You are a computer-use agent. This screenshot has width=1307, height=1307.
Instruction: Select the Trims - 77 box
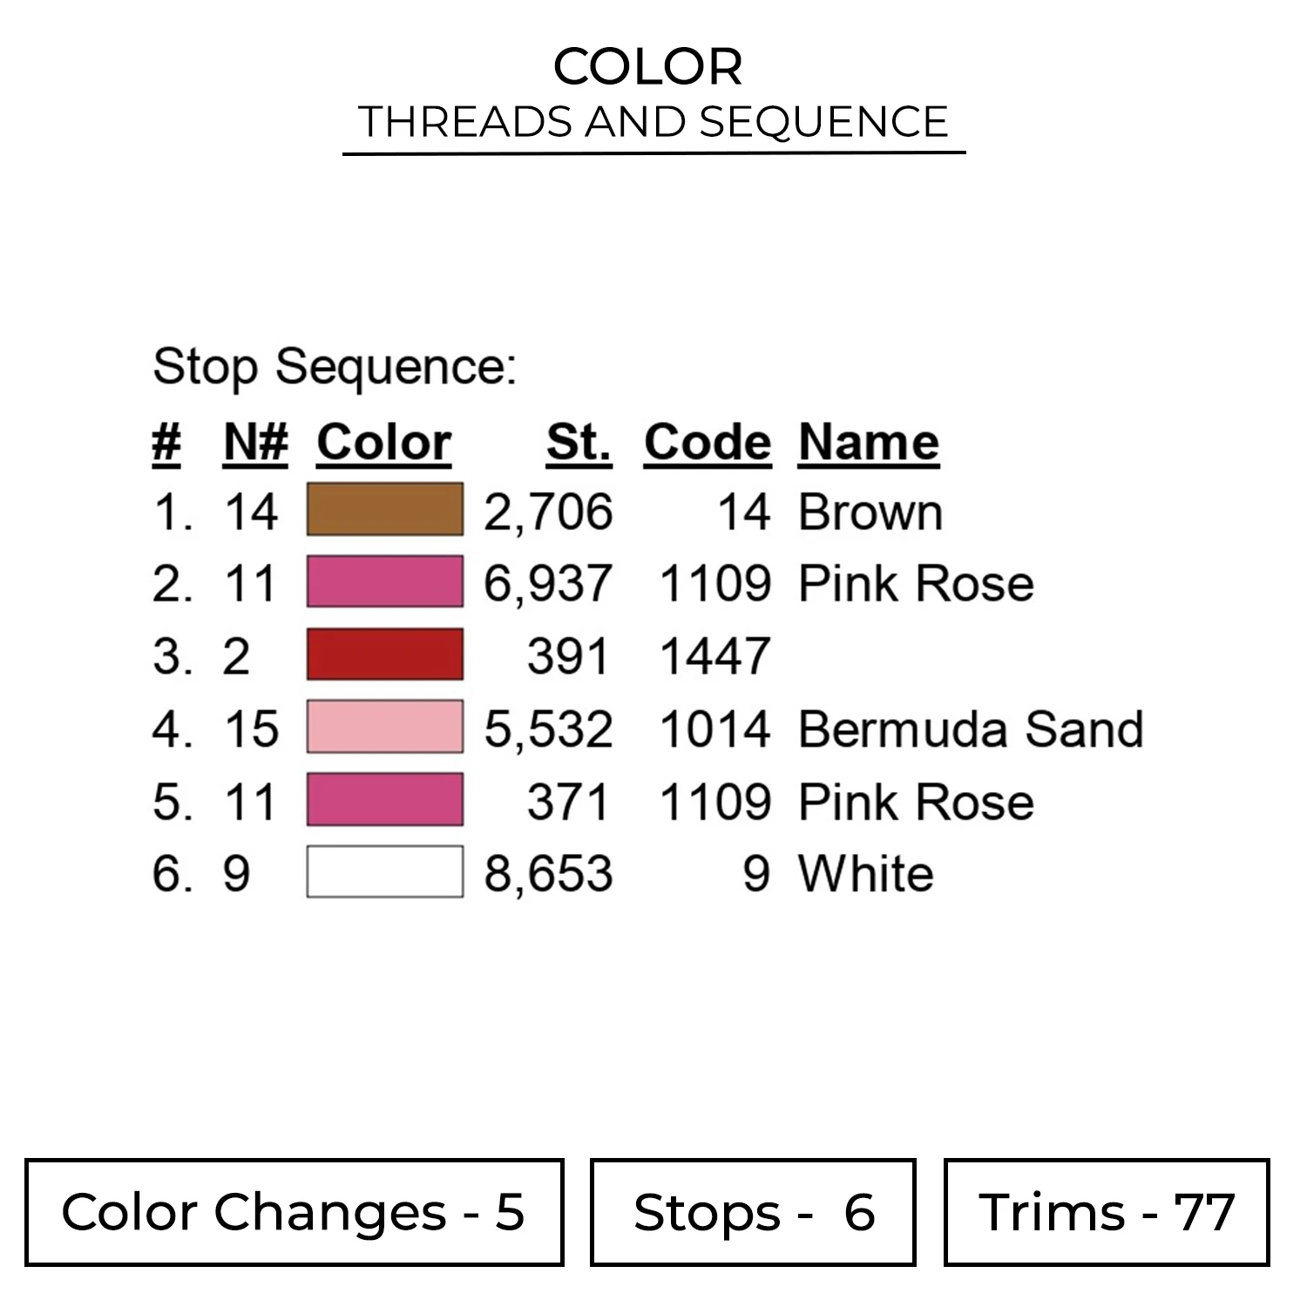tap(1106, 1212)
